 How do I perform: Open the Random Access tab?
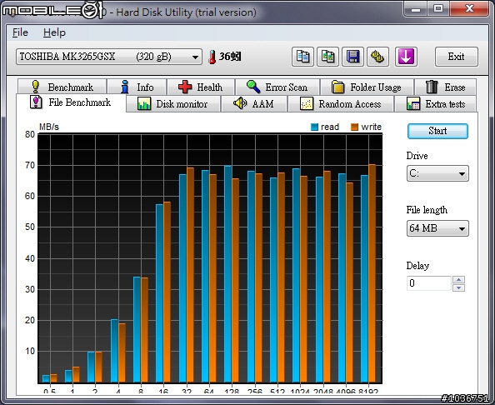[x=341, y=104]
